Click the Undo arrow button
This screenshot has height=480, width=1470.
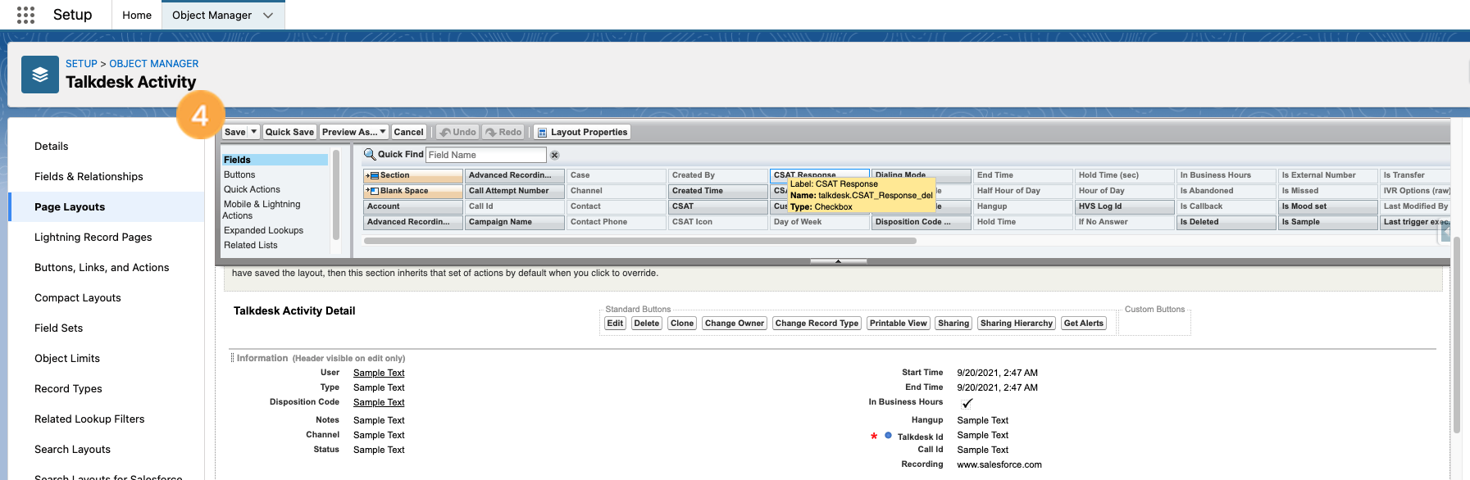[457, 132]
